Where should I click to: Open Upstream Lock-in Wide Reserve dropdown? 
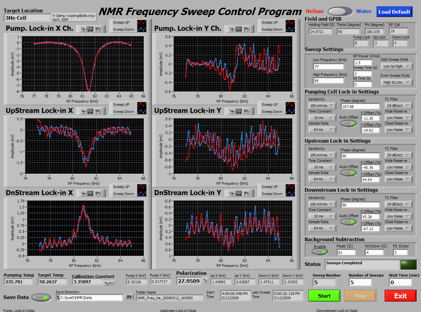[399, 167]
